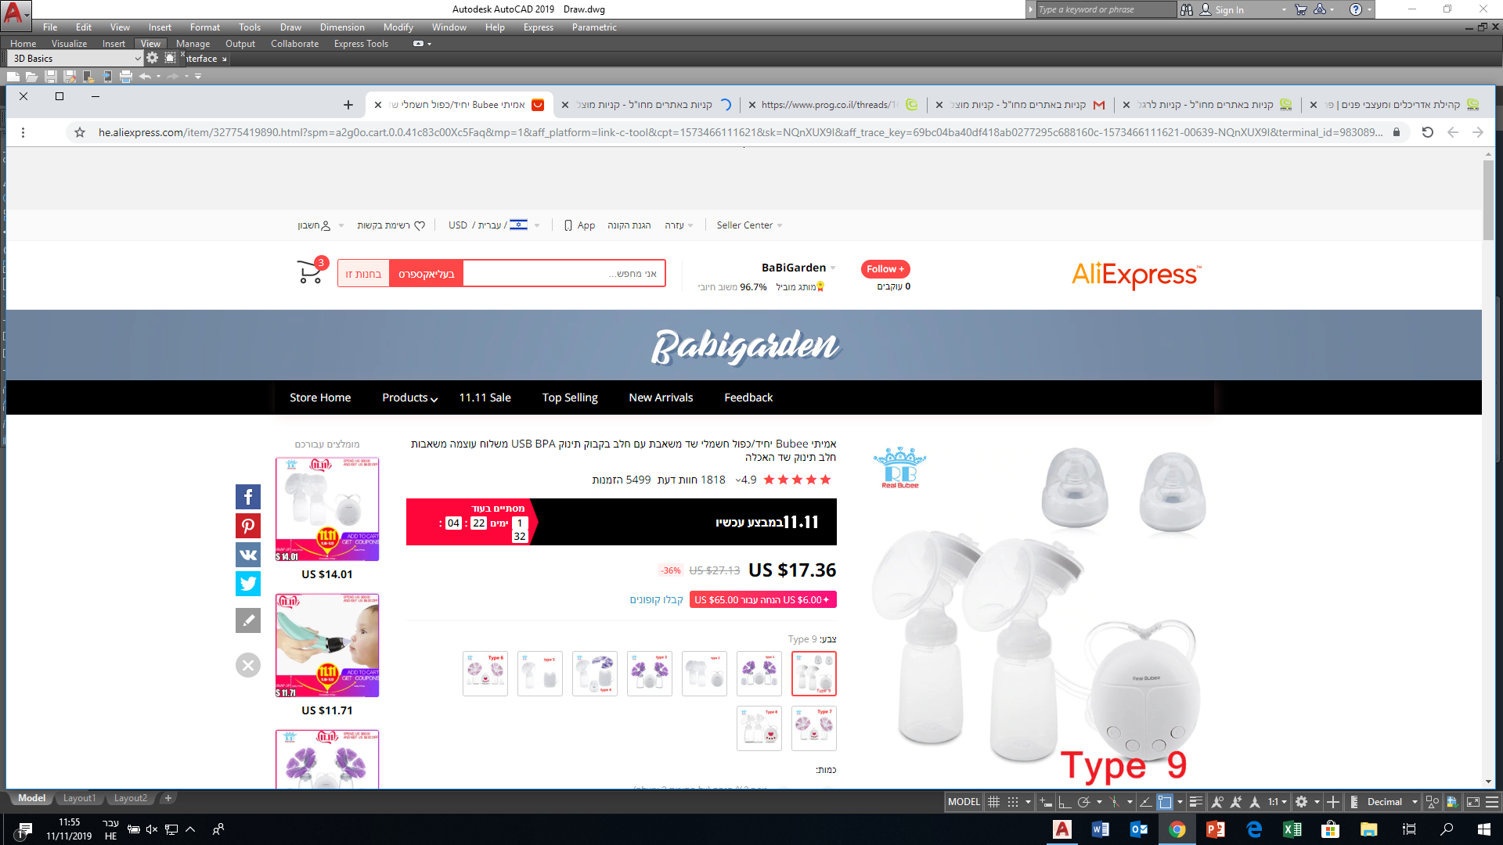Open the workspace settings gear icon
Viewport: 1503px width, 845px height.
tap(152, 58)
